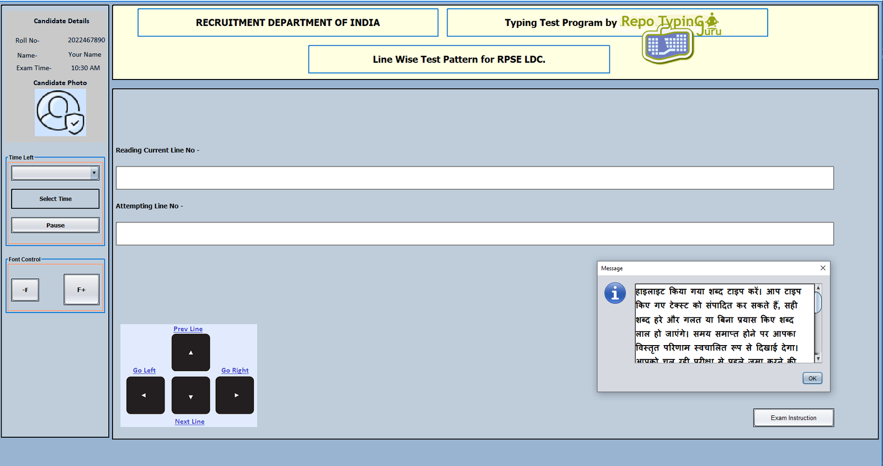Click the blue info icon in Message dialog
This screenshot has height=466, width=883.
click(615, 293)
